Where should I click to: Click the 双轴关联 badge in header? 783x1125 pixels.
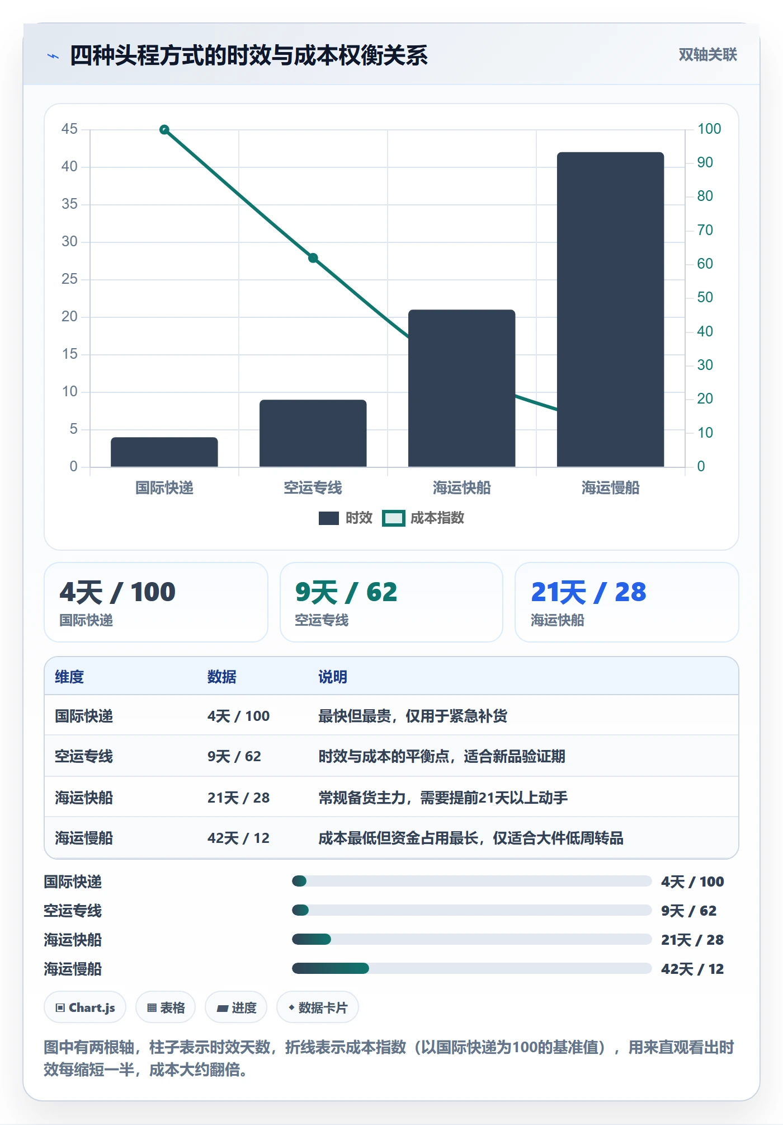(x=707, y=55)
